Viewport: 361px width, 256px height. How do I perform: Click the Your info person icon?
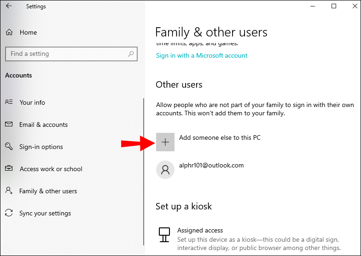[9, 102]
